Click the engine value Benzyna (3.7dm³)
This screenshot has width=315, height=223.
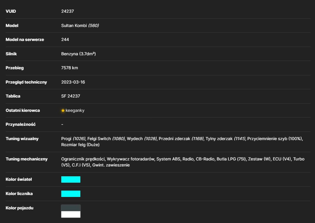pos(78,54)
